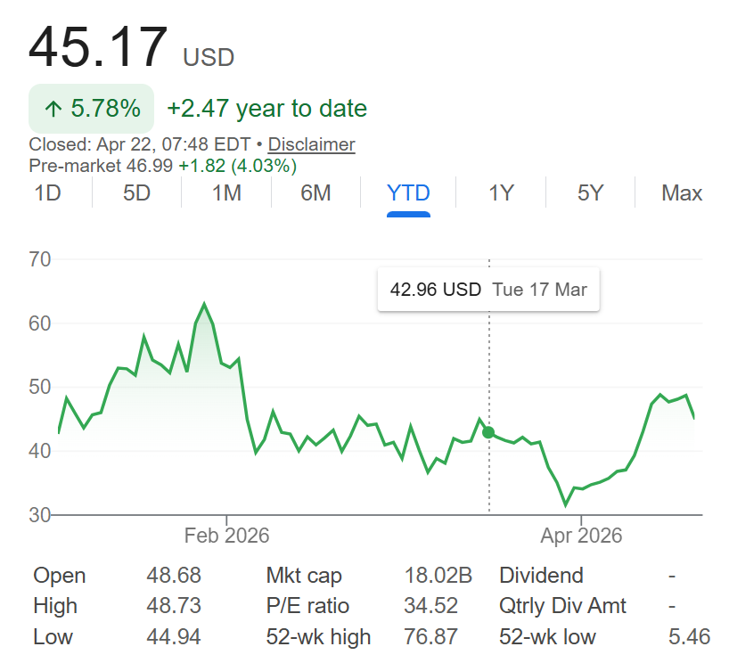Viewport: 729px width, 663px height.
Task: Switch to 1Y chart view
Action: pos(501,193)
